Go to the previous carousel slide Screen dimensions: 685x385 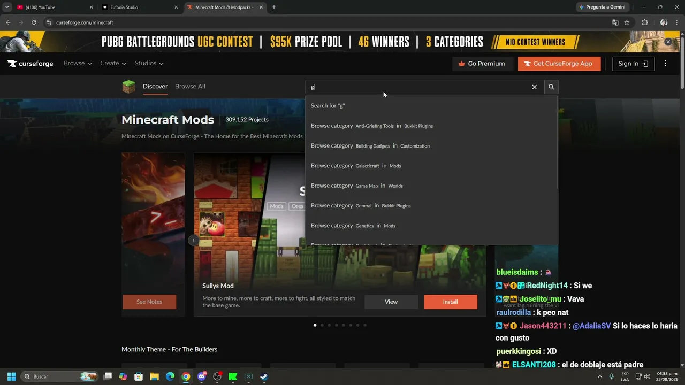point(194,241)
